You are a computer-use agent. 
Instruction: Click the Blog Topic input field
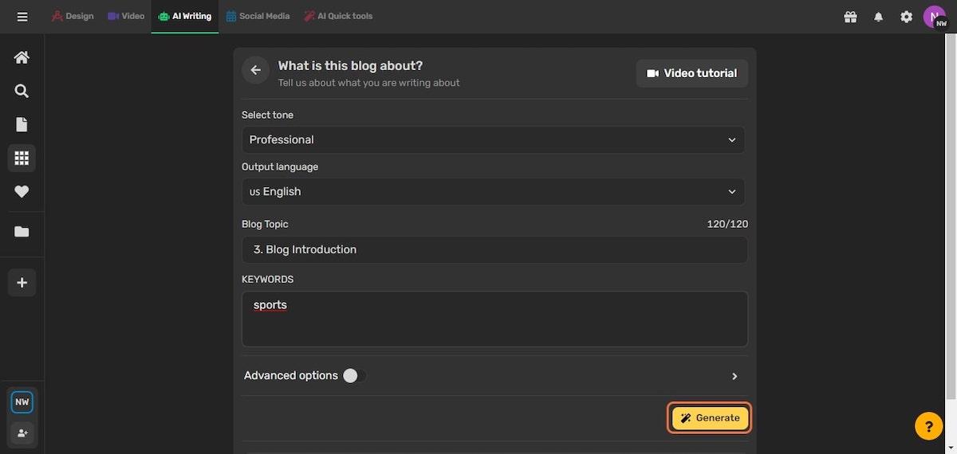[494, 249]
